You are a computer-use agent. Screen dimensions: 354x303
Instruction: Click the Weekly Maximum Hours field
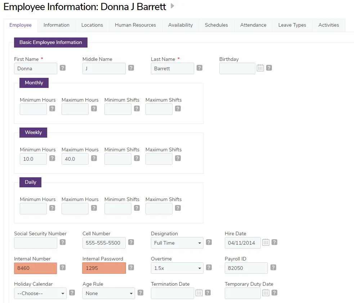75,159
